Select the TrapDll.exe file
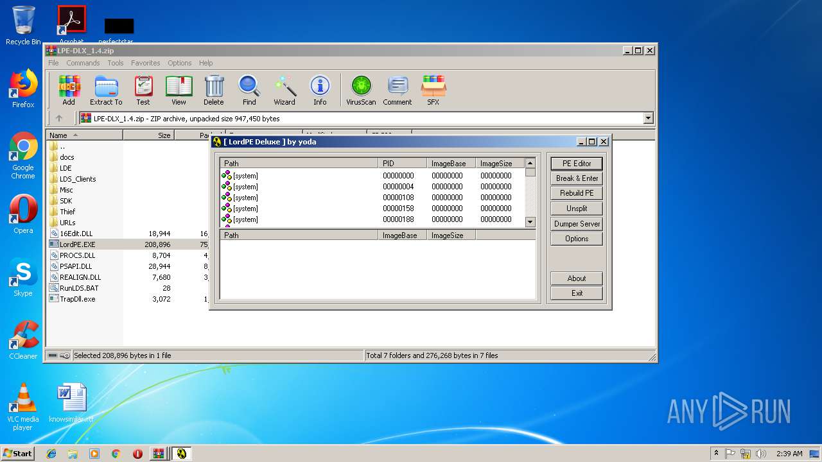The height and width of the screenshot is (462, 822). click(77, 299)
